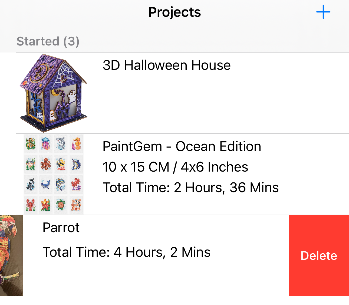Select the 3D Halloween House title
Screen dimensions: 349x305
[167, 65]
